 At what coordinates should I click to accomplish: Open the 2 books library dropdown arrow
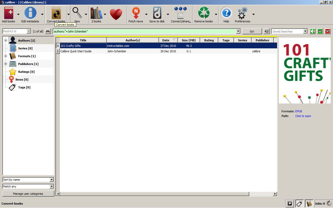tap(105, 14)
